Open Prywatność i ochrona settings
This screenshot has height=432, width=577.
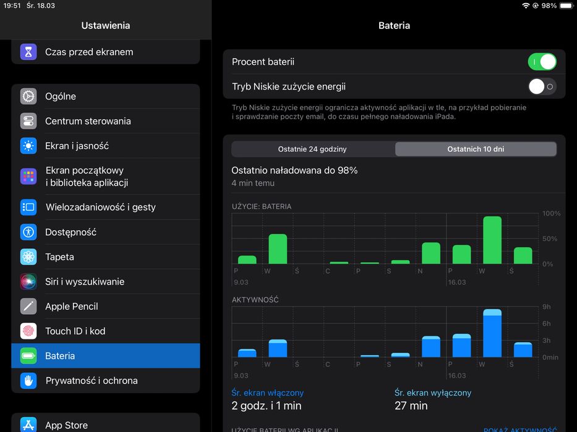pyautogui.click(x=106, y=381)
